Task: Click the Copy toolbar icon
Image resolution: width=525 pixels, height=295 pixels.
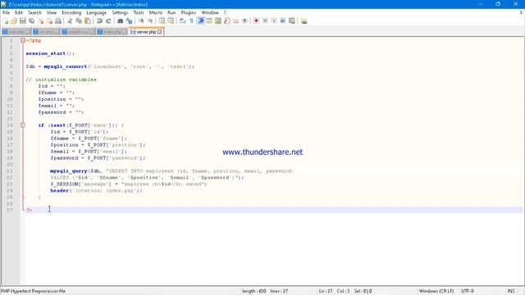Action: (x=79, y=21)
